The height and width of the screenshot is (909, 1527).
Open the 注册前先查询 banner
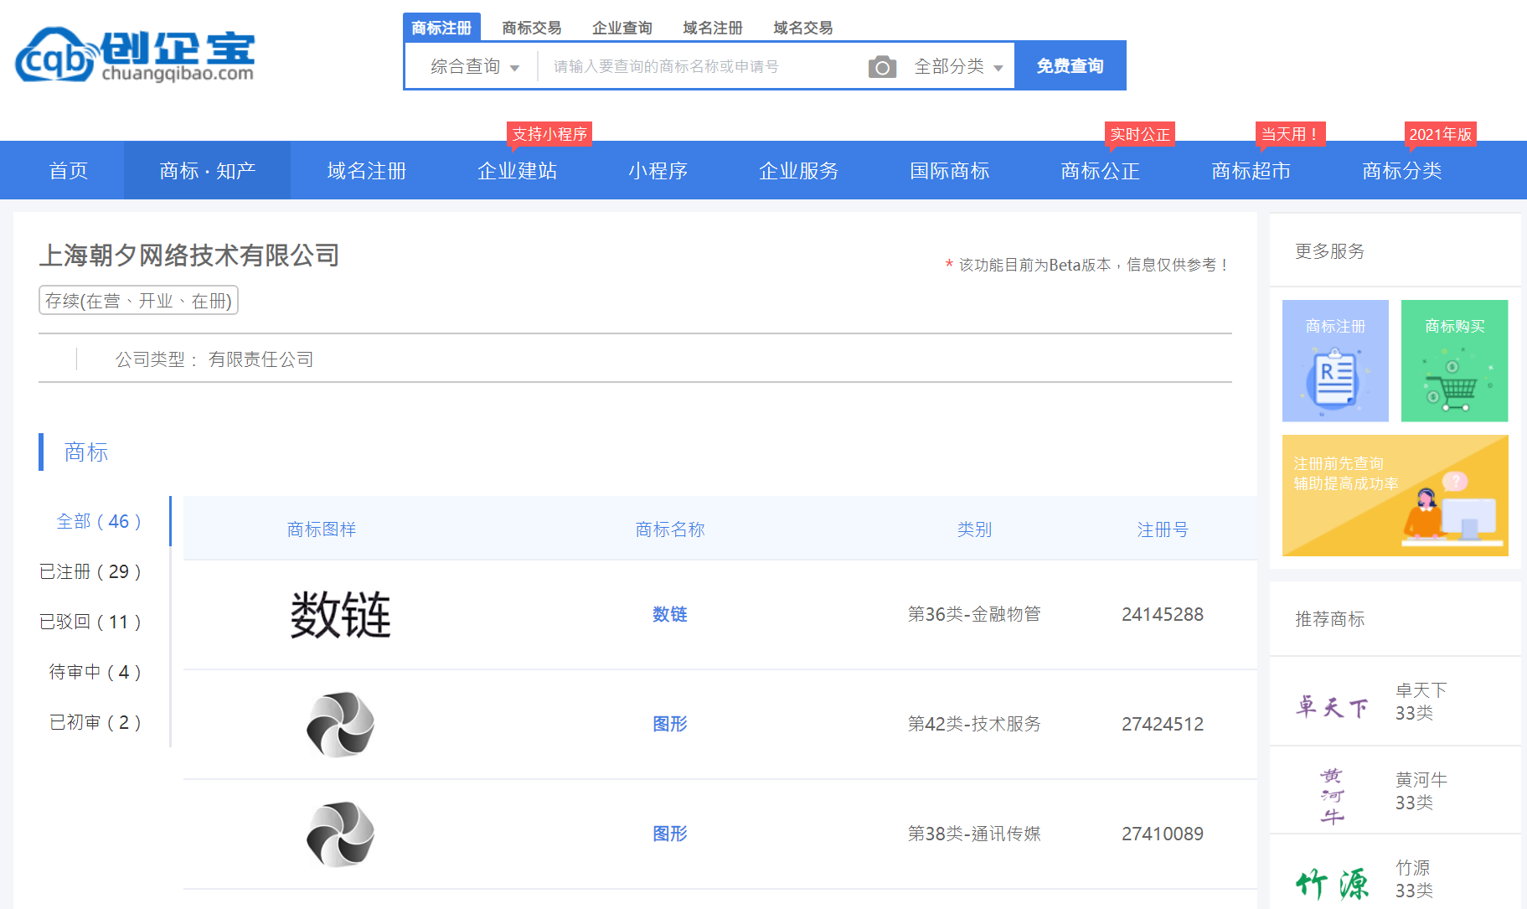[1395, 495]
